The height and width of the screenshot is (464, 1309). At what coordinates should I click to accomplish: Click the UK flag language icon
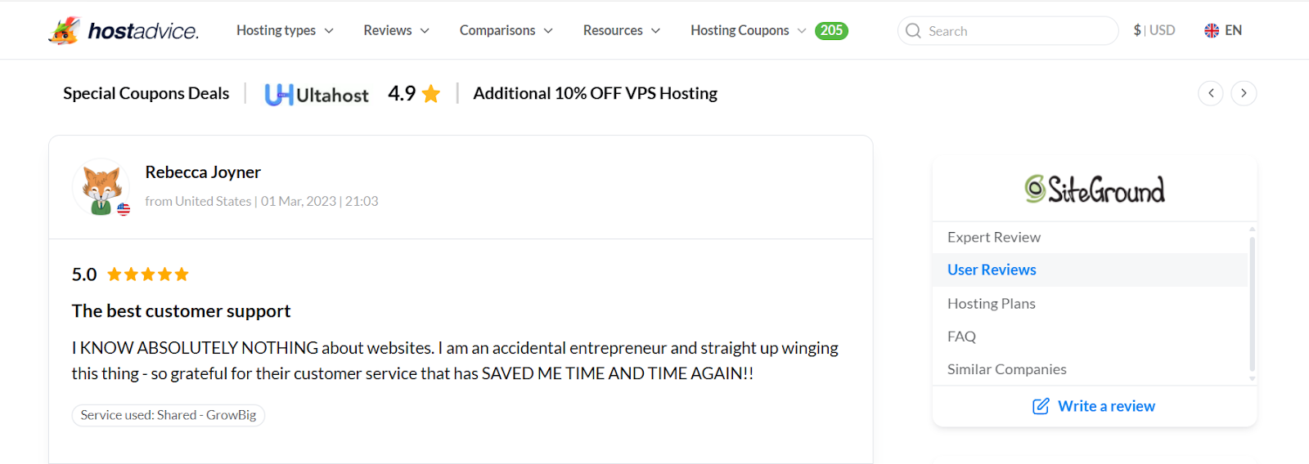coord(1212,30)
